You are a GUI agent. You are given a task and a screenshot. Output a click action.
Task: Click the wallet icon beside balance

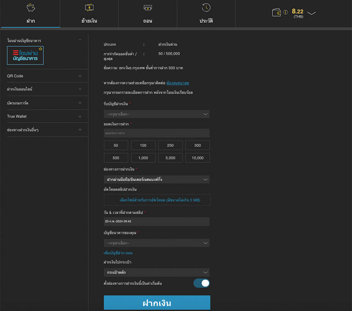pos(276,13)
